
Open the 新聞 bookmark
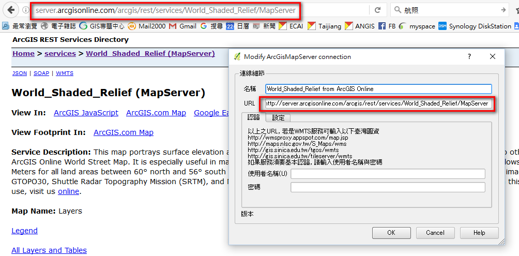(264, 26)
